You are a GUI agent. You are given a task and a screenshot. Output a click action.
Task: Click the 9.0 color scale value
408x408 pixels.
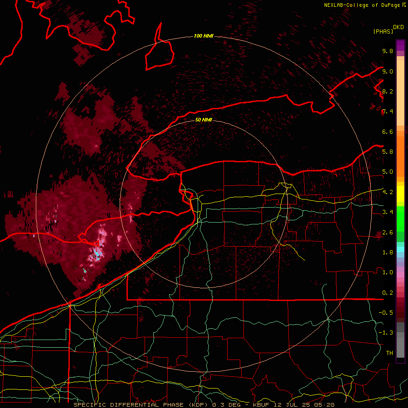[x=388, y=71]
